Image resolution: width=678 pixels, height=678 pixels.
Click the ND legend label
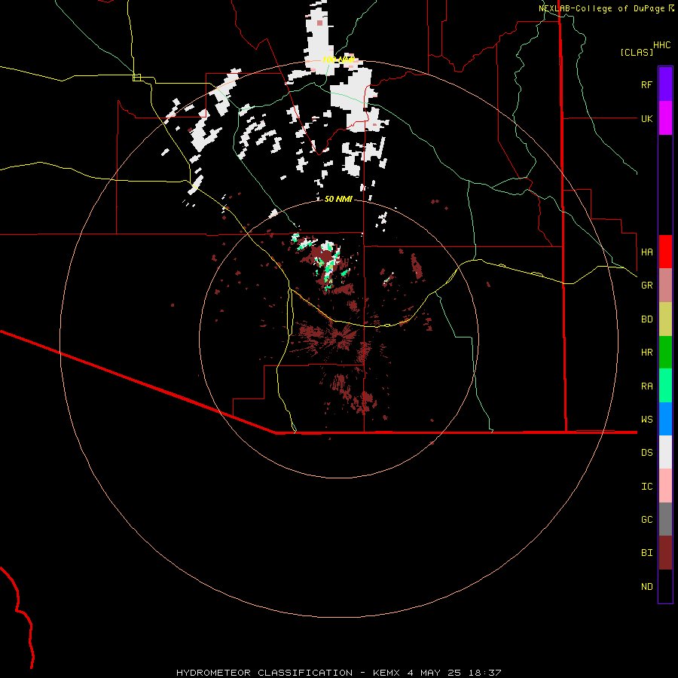(x=646, y=587)
